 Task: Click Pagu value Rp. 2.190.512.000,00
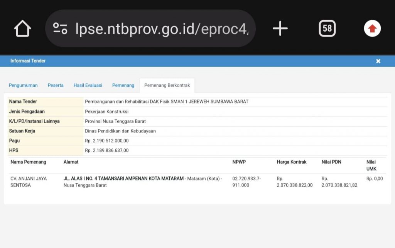[x=106, y=141]
